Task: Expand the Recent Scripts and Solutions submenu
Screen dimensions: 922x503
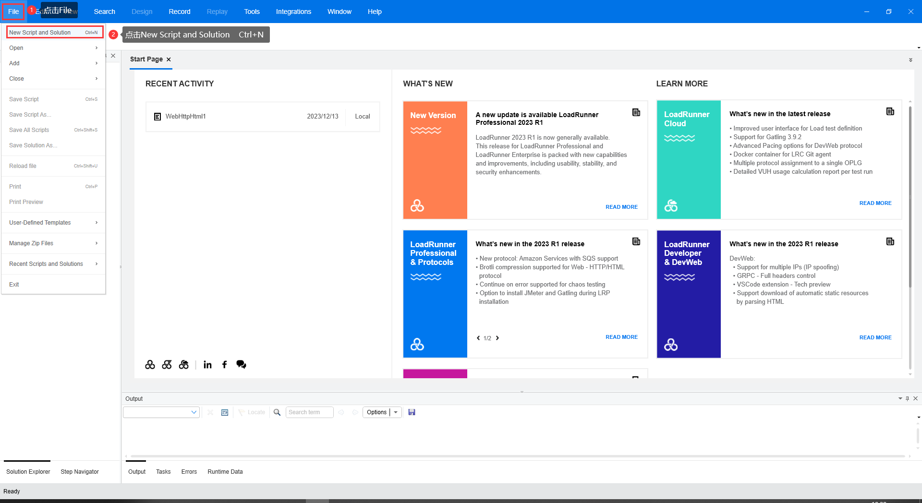Action: point(53,264)
